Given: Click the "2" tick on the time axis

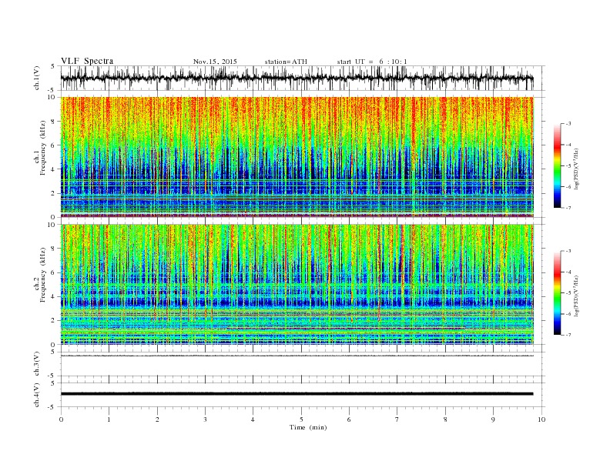Looking at the screenshot, I should (157, 419).
